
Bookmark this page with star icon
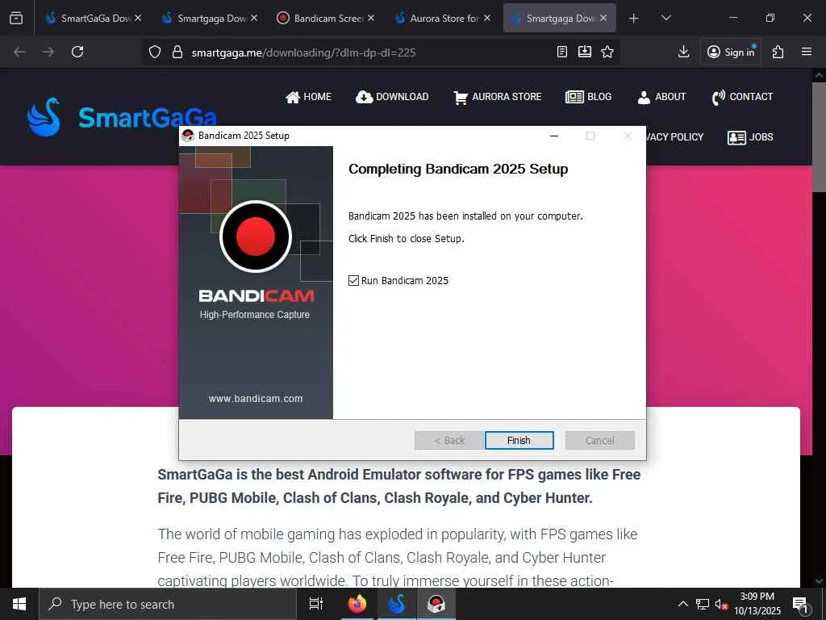pyautogui.click(x=607, y=52)
